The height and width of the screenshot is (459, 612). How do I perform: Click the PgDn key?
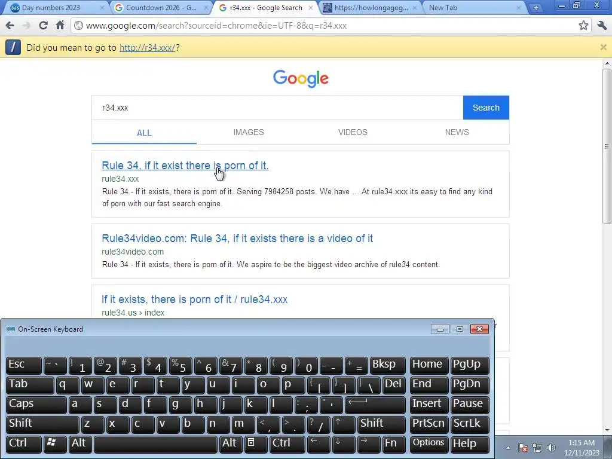point(470,385)
